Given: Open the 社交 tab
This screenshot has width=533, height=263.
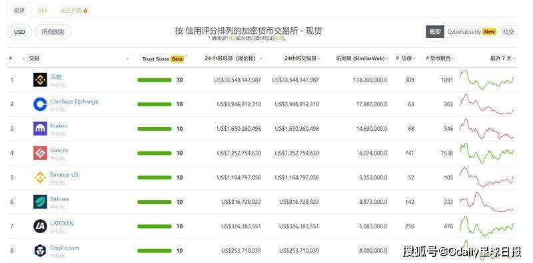Looking at the screenshot, I should (508, 32).
